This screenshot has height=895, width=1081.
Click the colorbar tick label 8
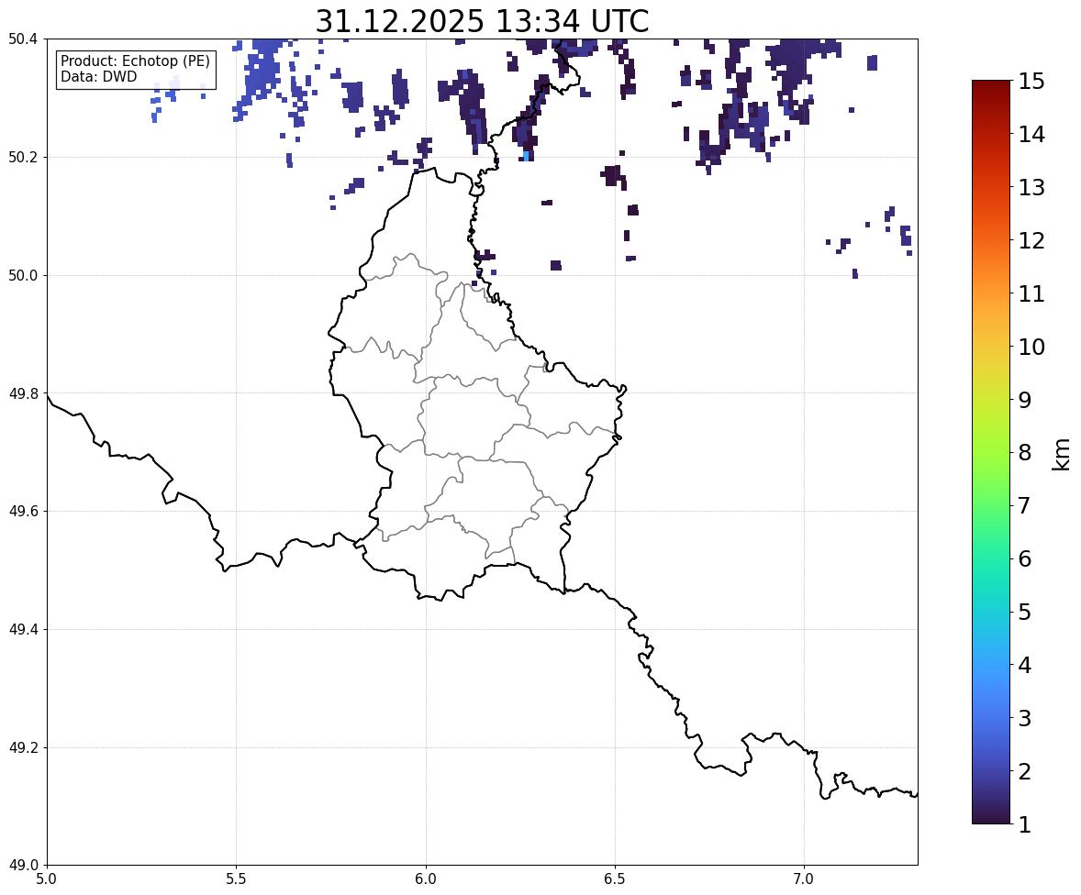[x=1025, y=453]
